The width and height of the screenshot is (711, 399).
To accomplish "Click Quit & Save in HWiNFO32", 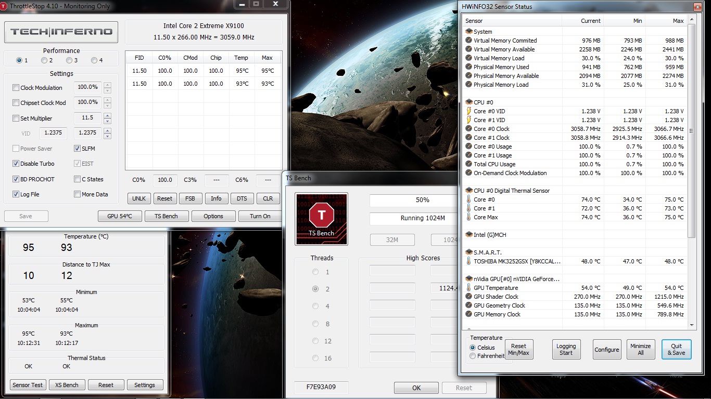I will pos(677,350).
